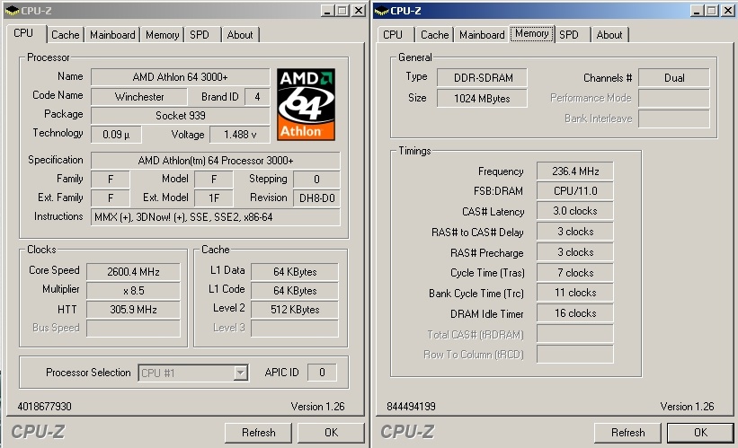This screenshot has width=738, height=448.
Task: Click Cycle Time (Tras) value 7 clocks
Action: pos(575,273)
